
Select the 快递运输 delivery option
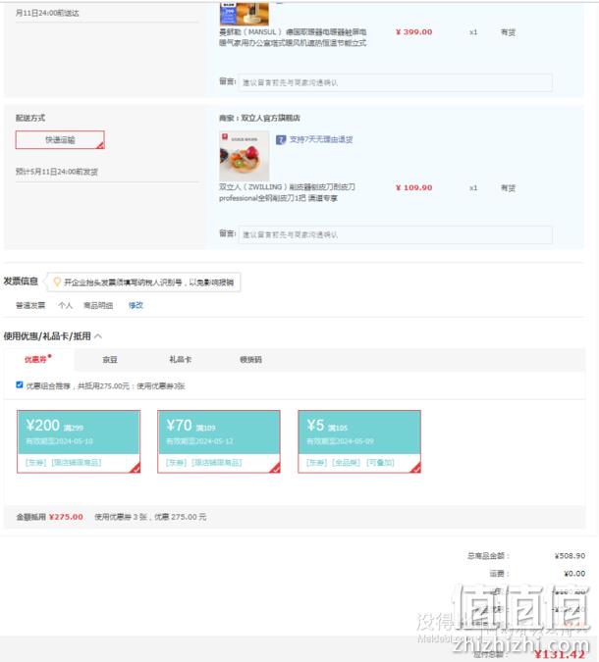pyautogui.click(x=60, y=139)
